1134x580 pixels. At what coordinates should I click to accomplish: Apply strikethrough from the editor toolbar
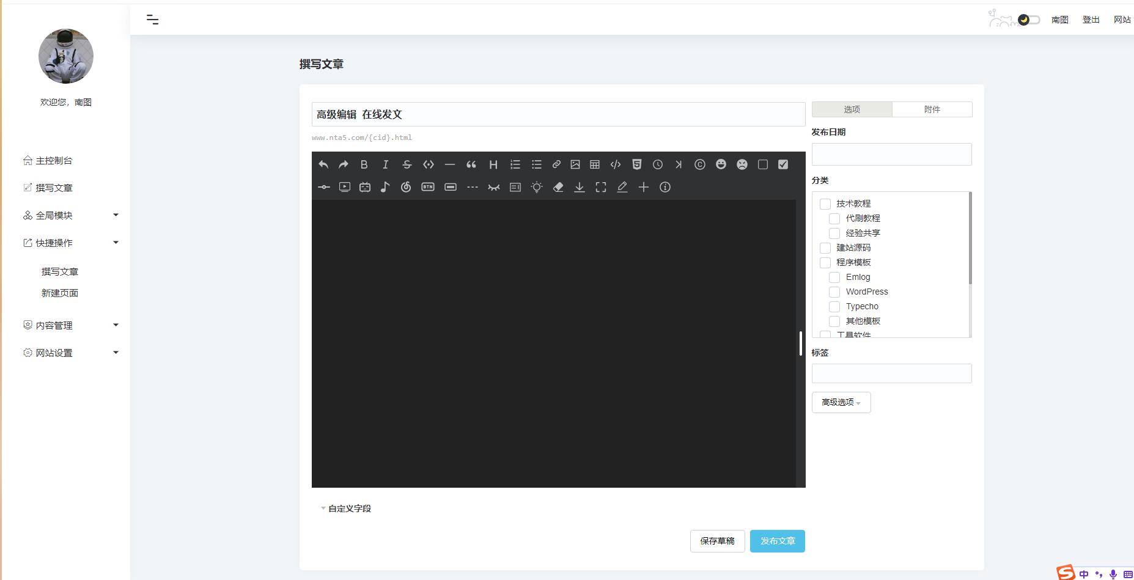coord(407,164)
